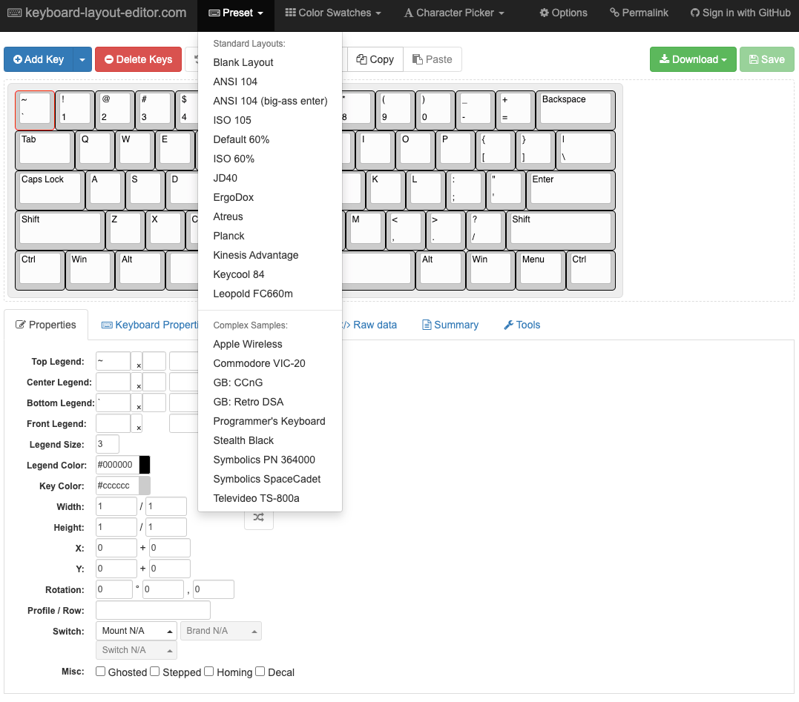Click the Copy button
The image size is (799, 702).
375,59
